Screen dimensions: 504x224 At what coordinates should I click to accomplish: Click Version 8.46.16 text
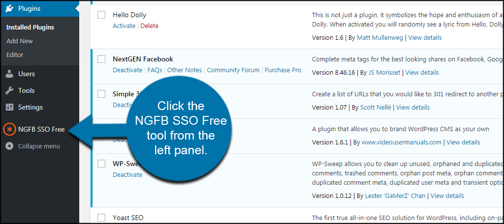(x=334, y=73)
